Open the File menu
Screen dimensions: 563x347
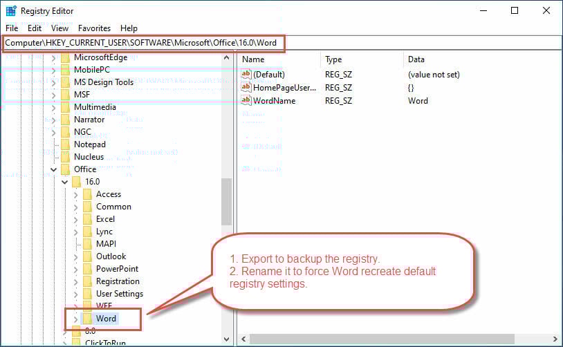(12, 28)
